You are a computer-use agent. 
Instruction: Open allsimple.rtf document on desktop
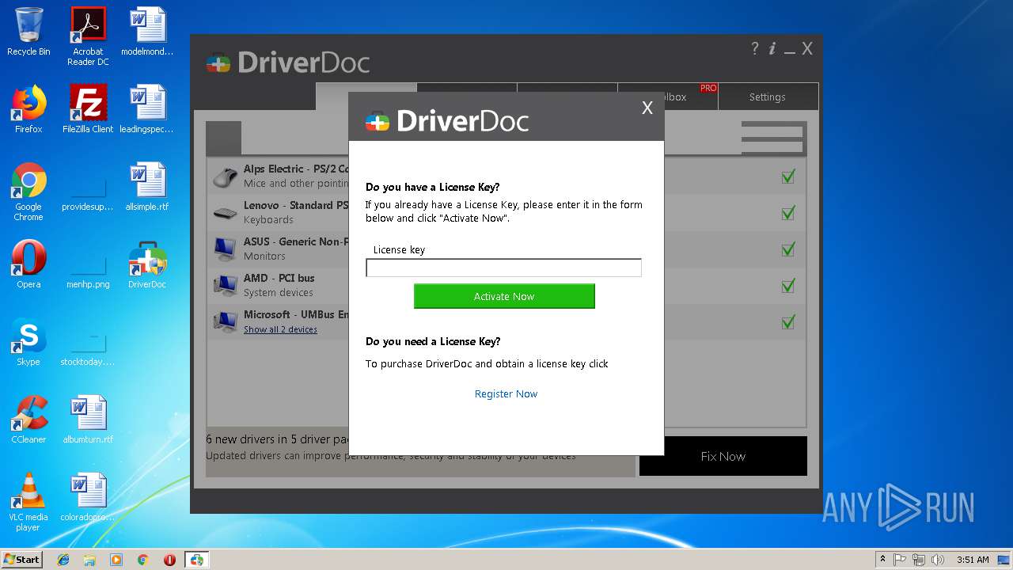tap(147, 187)
